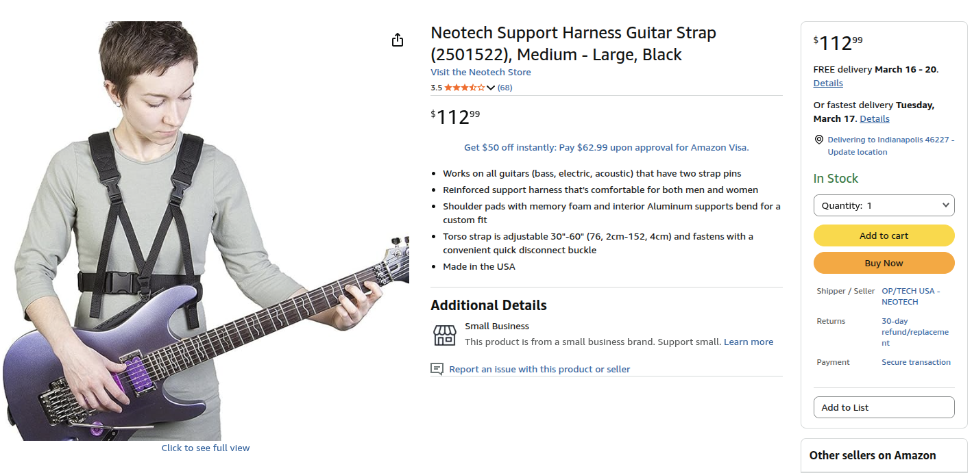The image size is (972, 473).
Task: Open Details link for free delivery
Action: 828,84
